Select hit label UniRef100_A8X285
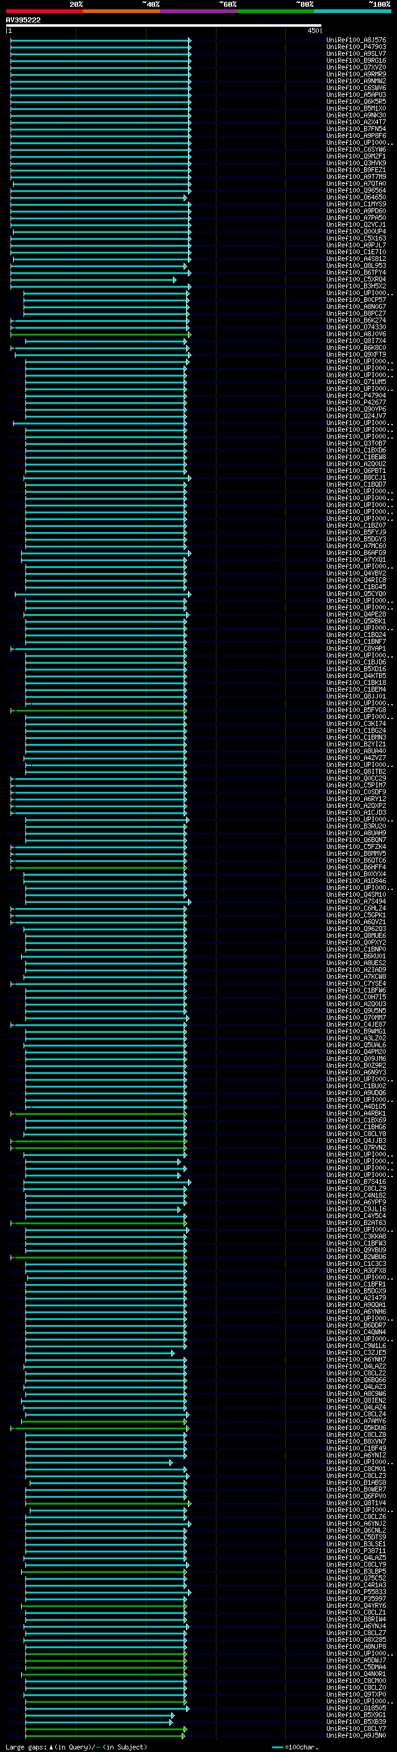Viewport: 397px width, 1752px height. point(356,1640)
